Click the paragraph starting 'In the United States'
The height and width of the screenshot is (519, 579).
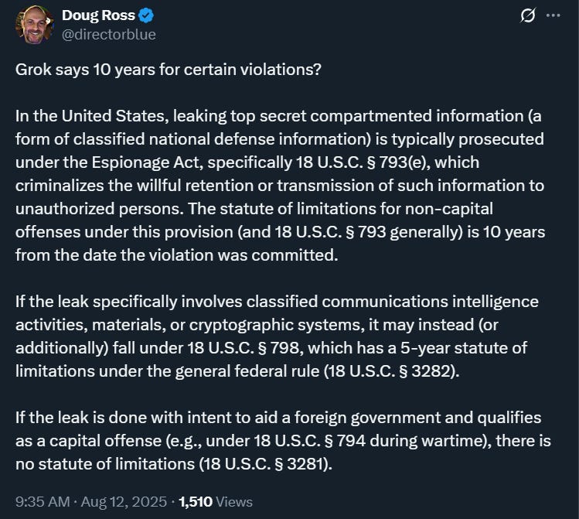278,186
